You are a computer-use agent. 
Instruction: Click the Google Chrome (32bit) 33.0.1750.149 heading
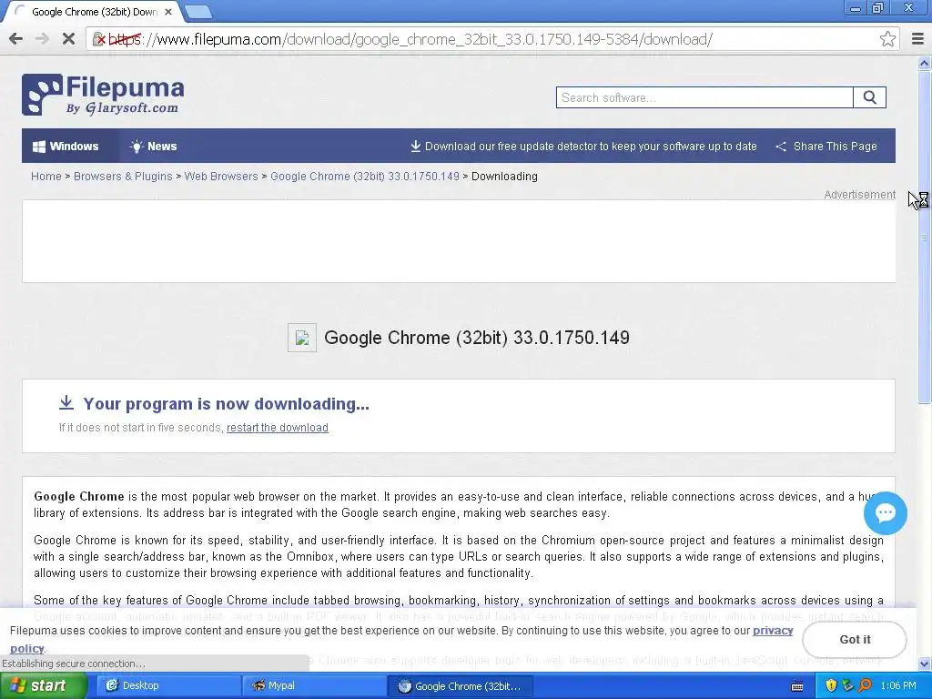click(477, 338)
